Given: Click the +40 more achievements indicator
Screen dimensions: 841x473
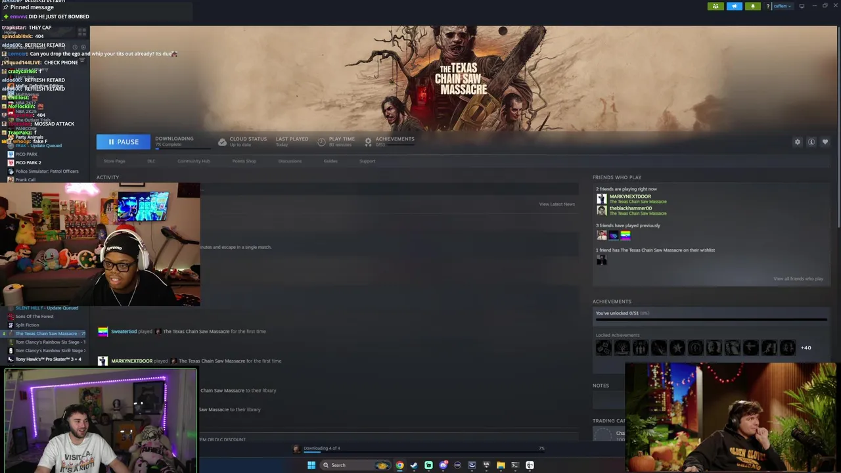Looking at the screenshot, I should [x=806, y=348].
